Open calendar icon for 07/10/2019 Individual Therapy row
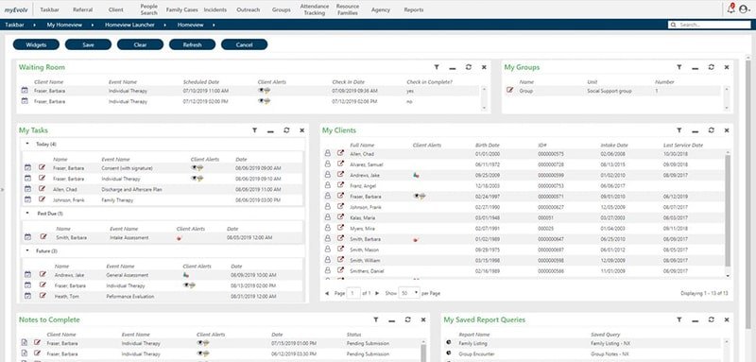 (25, 90)
